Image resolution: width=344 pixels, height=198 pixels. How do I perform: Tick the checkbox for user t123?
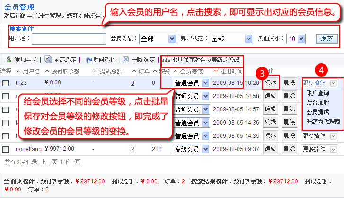point(6,83)
